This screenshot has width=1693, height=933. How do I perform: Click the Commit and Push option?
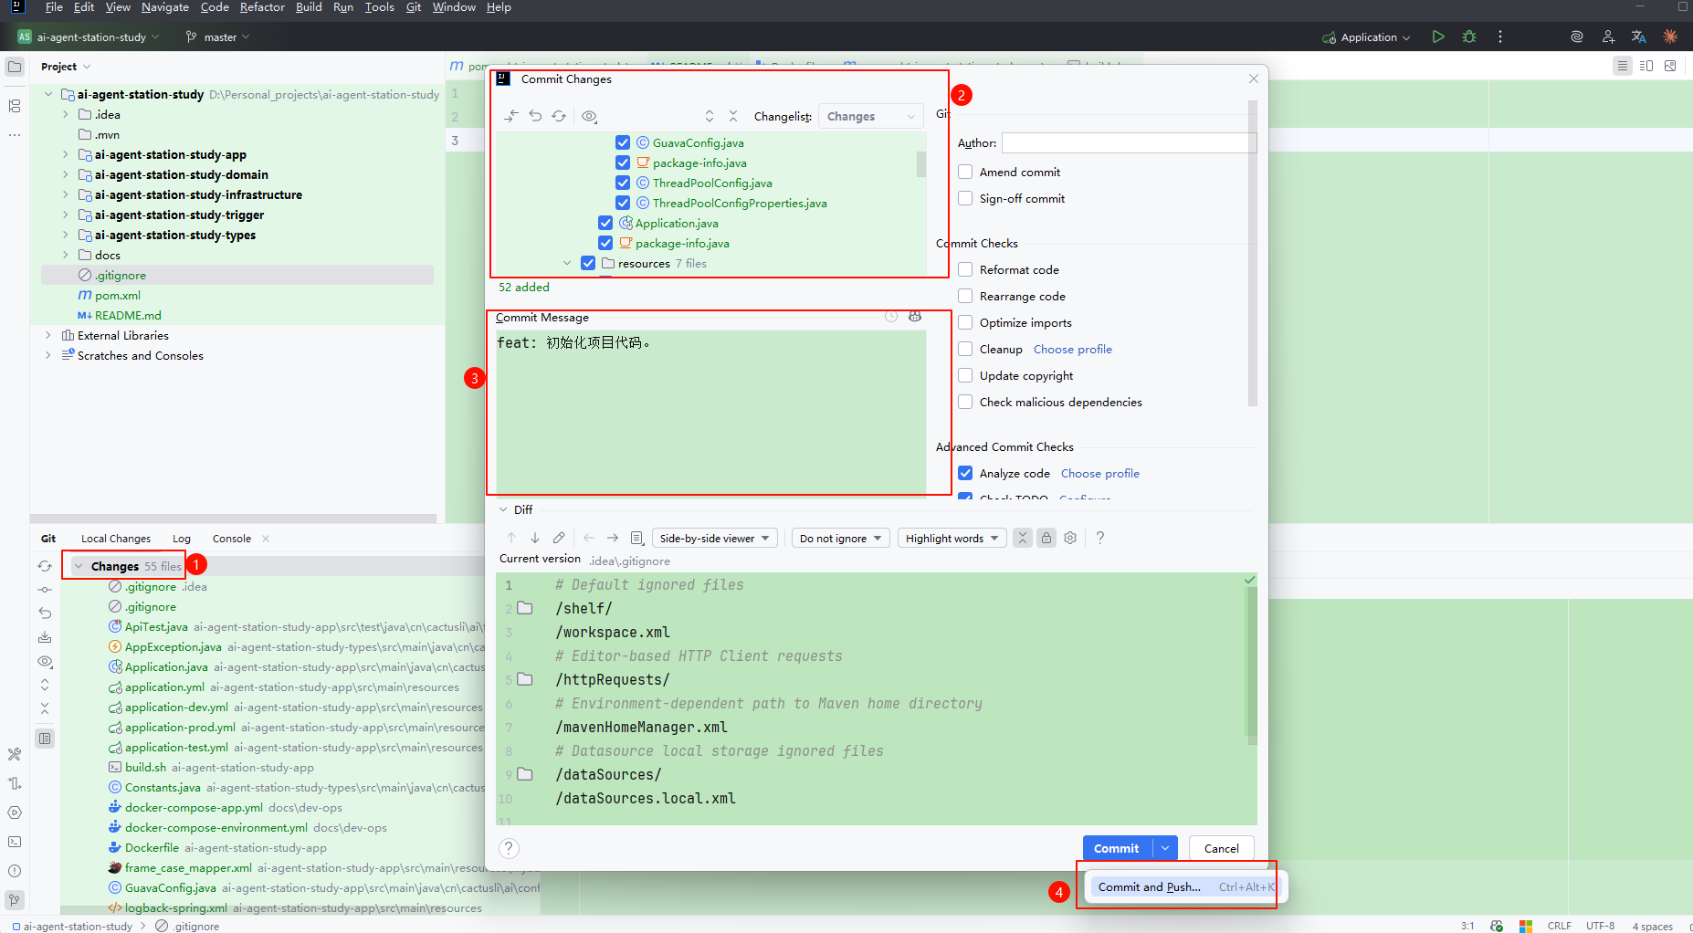click(1149, 886)
